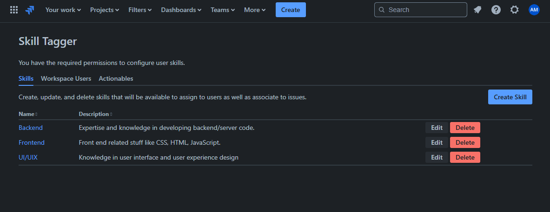Expand the Projects dropdown
Viewport: 550px width, 212px height.
(x=105, y=10)
